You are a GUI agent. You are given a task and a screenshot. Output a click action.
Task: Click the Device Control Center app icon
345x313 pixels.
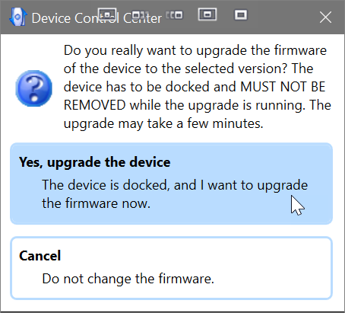(17, 17)
